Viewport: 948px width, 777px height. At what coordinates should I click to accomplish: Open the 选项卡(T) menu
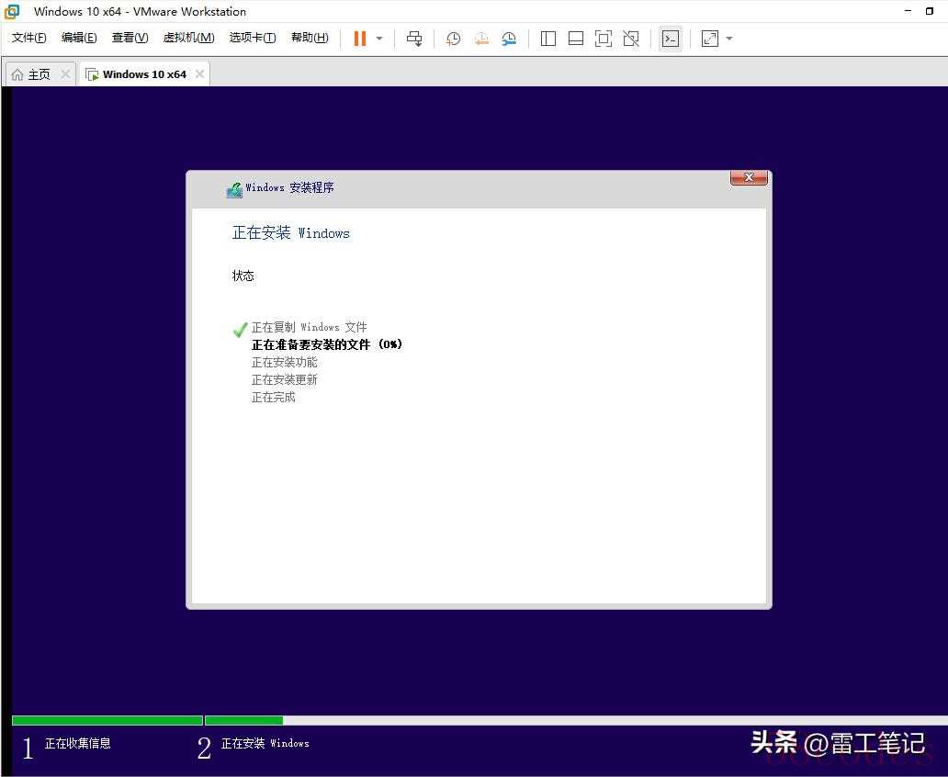tap(252, 38)
